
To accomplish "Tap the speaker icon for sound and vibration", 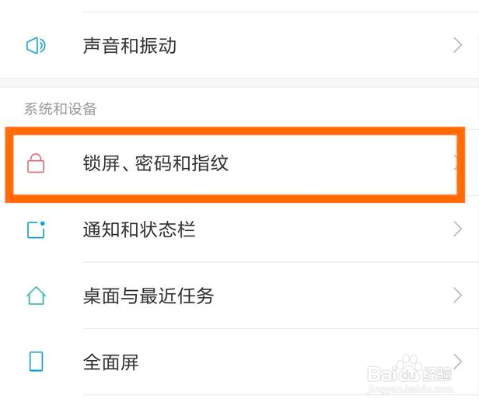I will click(x=36, y=46).
